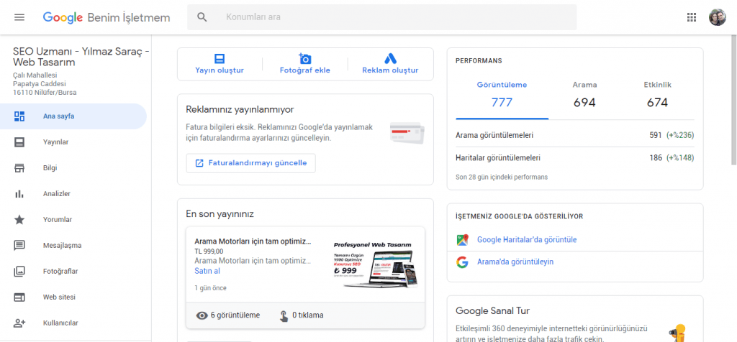Open Fotoğraflar in sidebar
The width and height of the screenshot is (737, 342).
click(73, 271)
